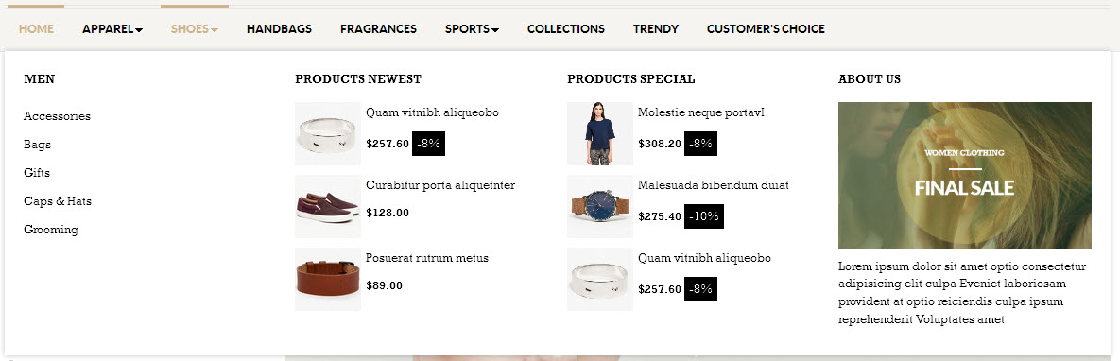Open the Trendy menu item
This screenshot has height=361, width=1120.
656,29
